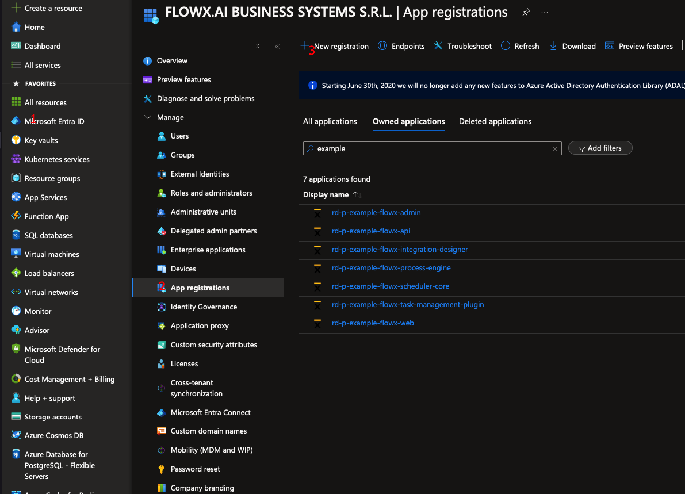Refresh the app registrations list

(x=520, y=46)
